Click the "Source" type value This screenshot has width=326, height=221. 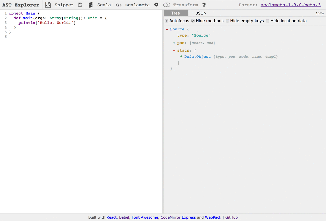[201, 35]
